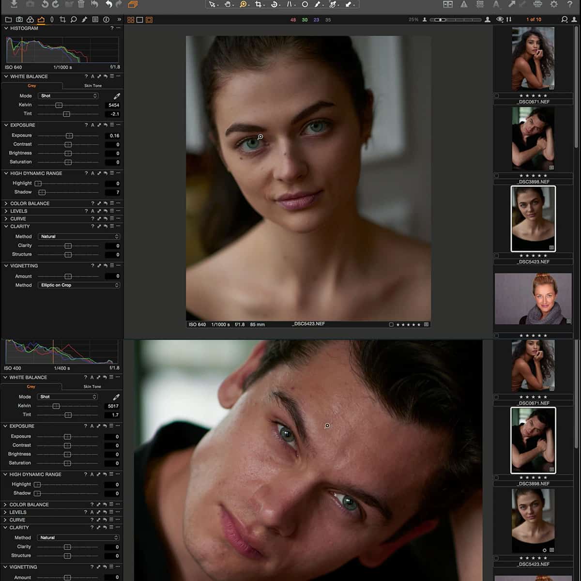Toggle the grid overlay icon
Image resolution: width=581 pixels, height=581 pixels.
tap(479, 5)
